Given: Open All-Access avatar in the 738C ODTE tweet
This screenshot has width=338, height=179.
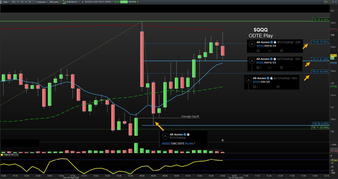Looking at the screenshot, I should [165, 136].
